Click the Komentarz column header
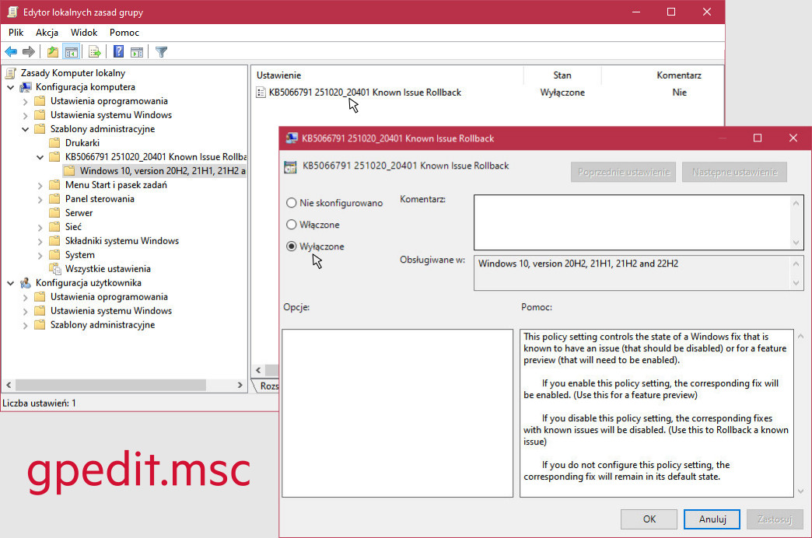Screen dimensions: 812x538 pos(679,75)
